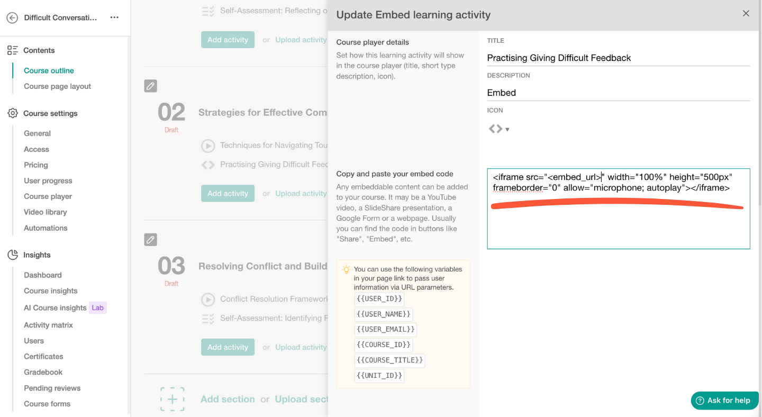
Task: Click the Upload activity link in section 02
Action: (301, 193)
